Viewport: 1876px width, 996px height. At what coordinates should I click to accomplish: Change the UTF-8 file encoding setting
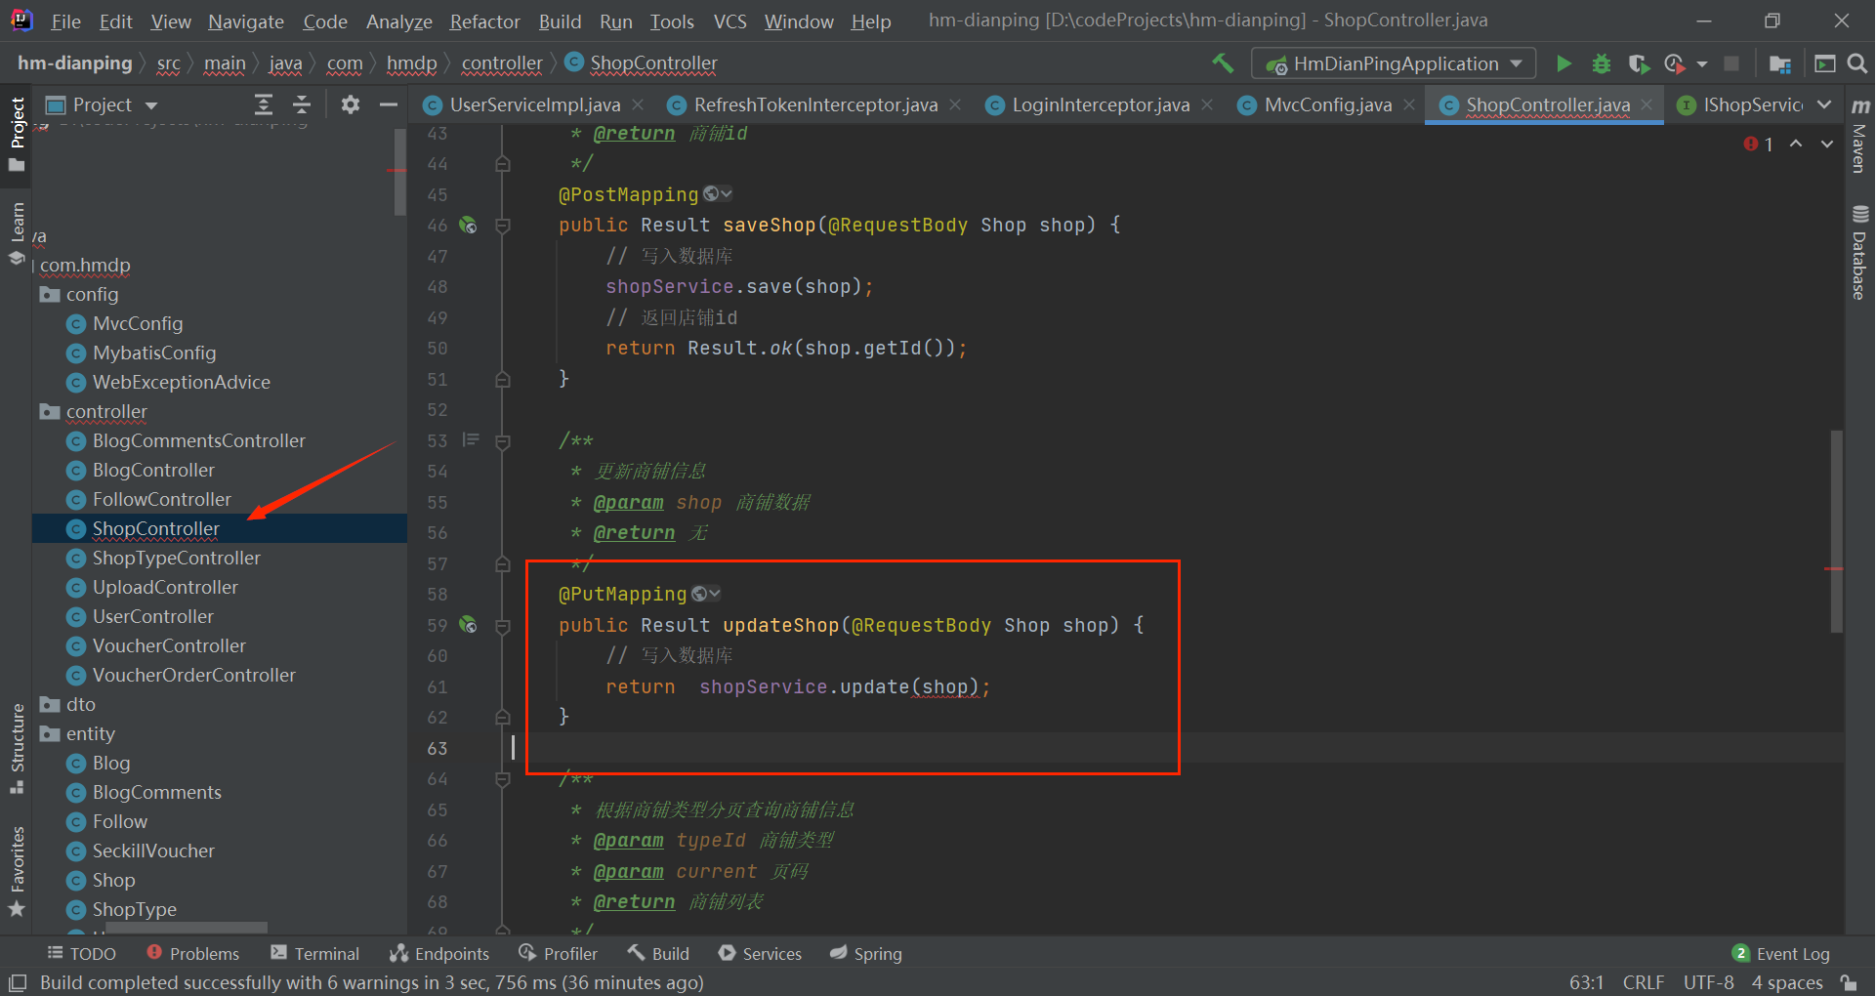[1708, 982]
